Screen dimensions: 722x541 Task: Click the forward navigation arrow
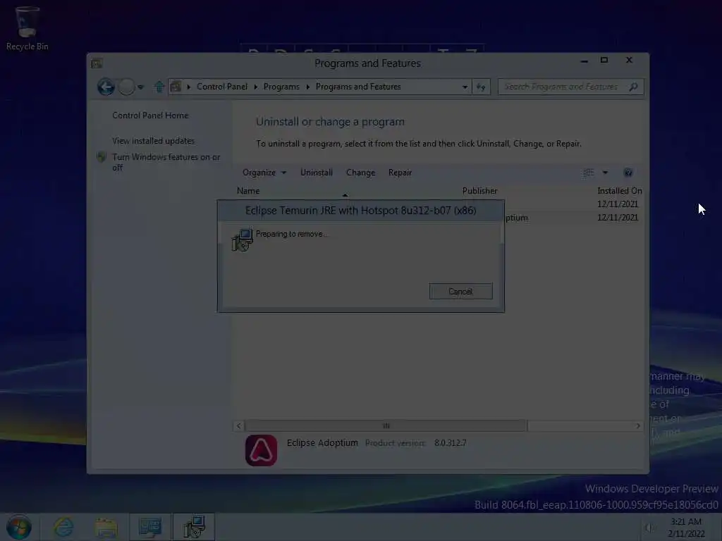(x=126, y=87)
